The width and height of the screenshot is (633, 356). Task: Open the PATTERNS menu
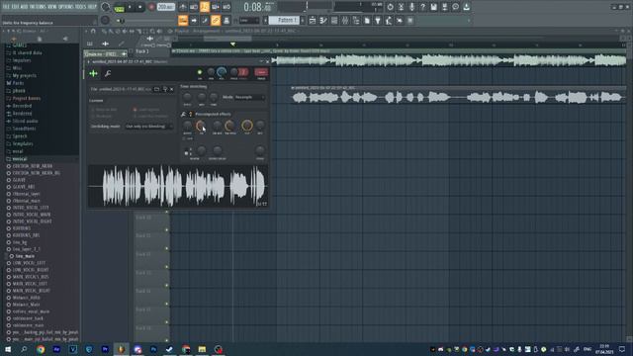point(38,7)
